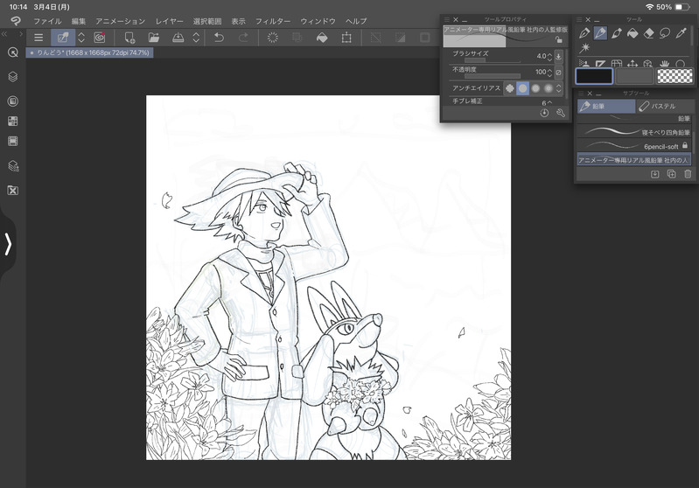Open the 編集 menu

(x=79, y=21)
